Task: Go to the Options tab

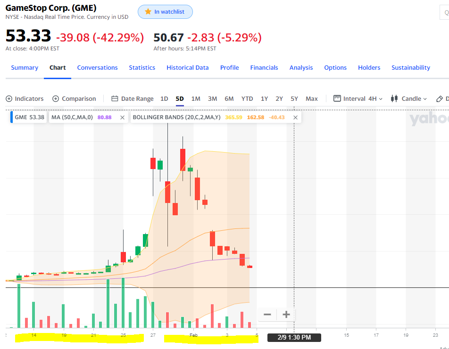Action: [335, 67]
